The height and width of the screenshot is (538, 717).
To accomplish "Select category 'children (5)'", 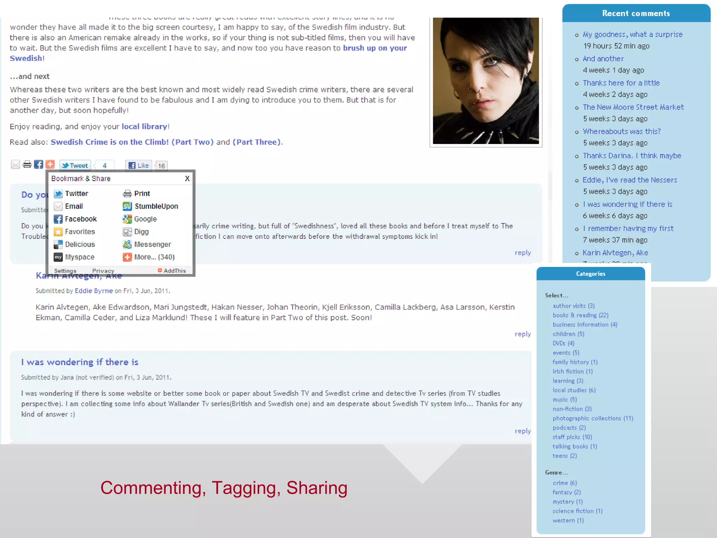I will (569, 334).
